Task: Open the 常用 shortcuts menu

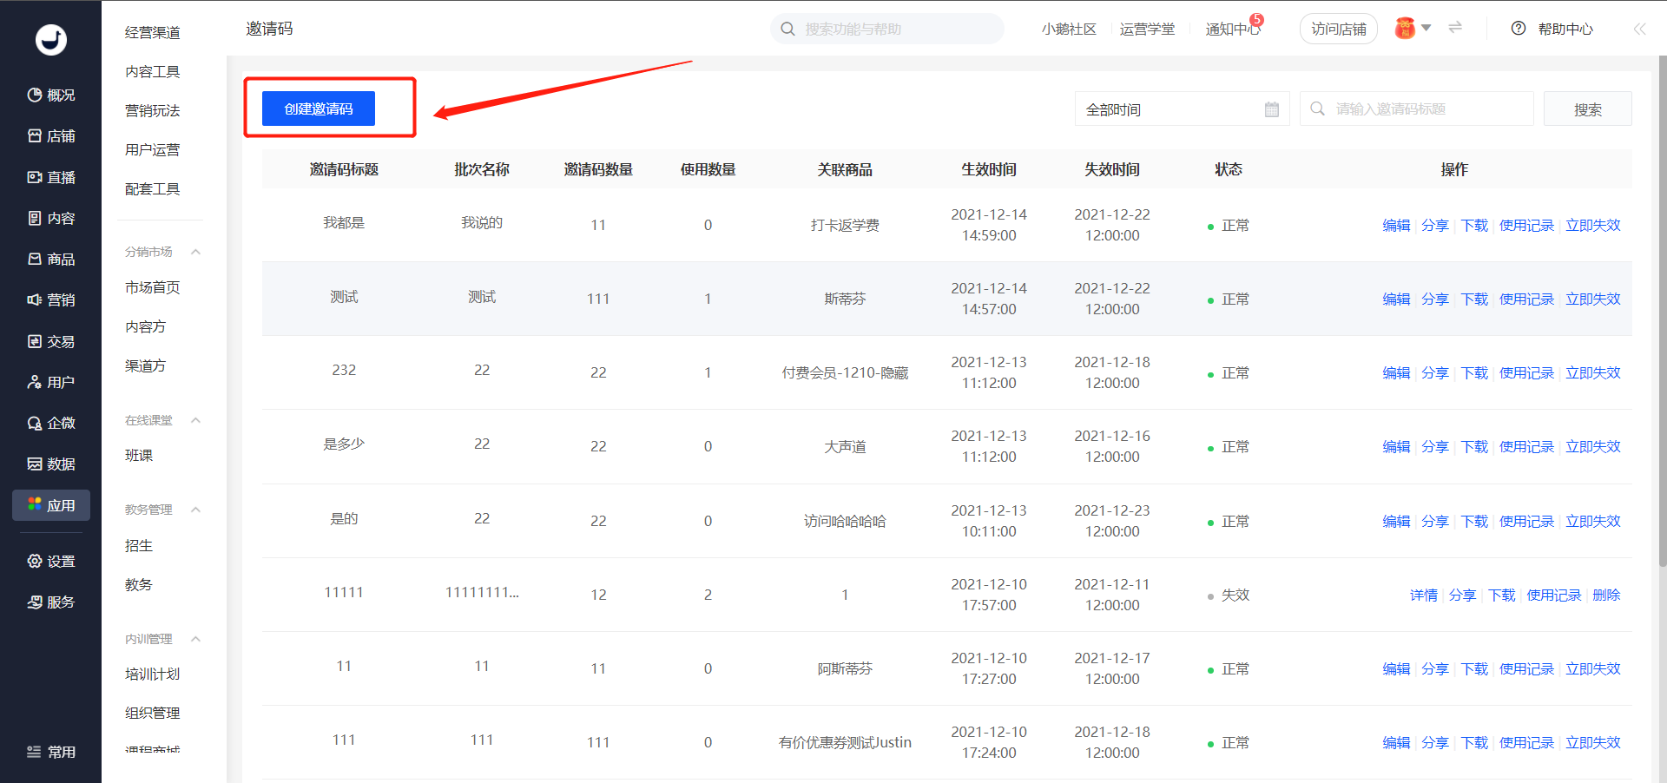Action: (50, 752)
